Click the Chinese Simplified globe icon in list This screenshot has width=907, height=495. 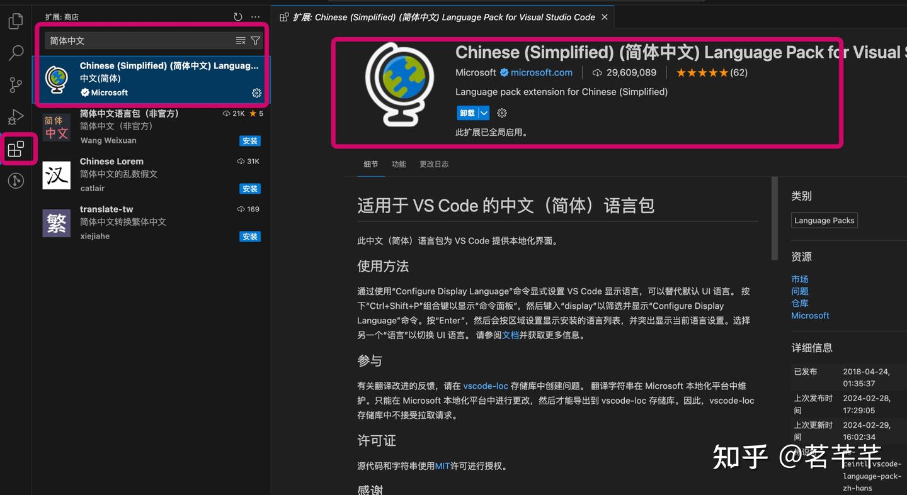pos(57,79)
